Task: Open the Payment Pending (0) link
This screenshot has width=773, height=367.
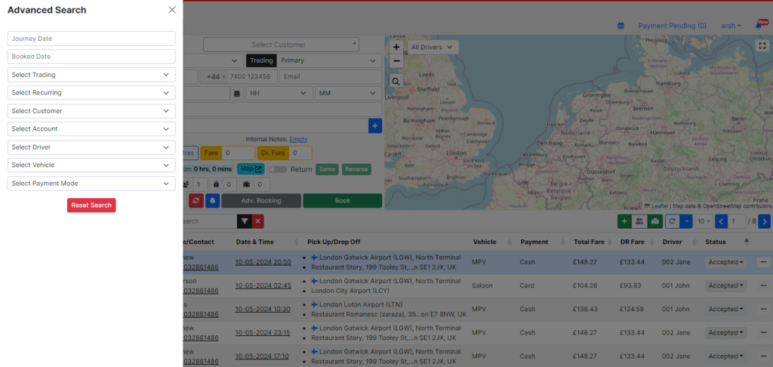Action: [x=673, y=26]
